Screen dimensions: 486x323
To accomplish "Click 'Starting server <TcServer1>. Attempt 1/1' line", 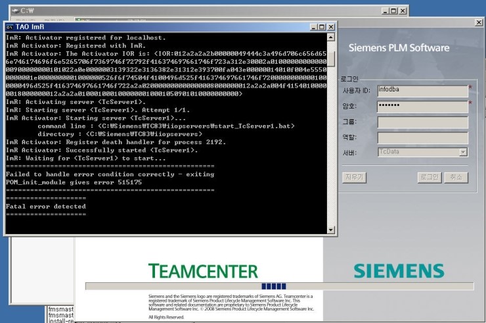I will 98,110.
